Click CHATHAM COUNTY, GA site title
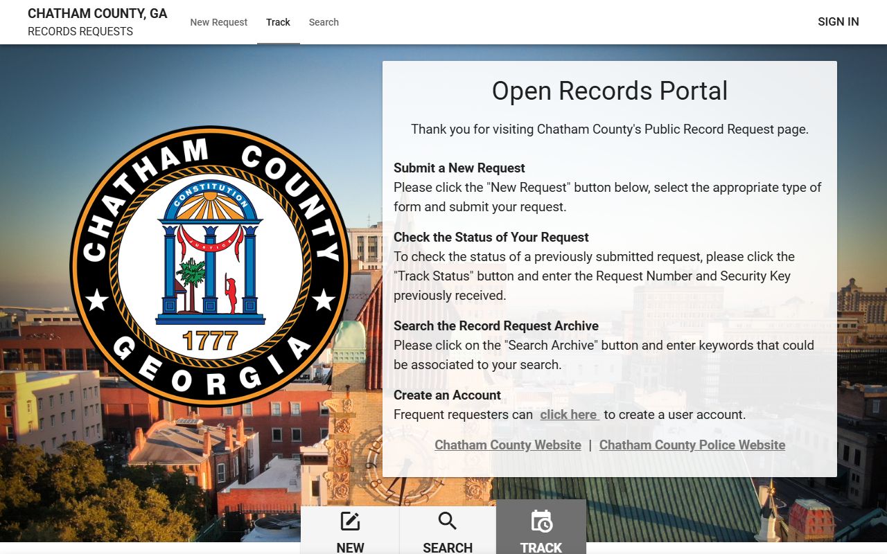Image resolution: width=887 pixels, height=554 pixels. 98,14
